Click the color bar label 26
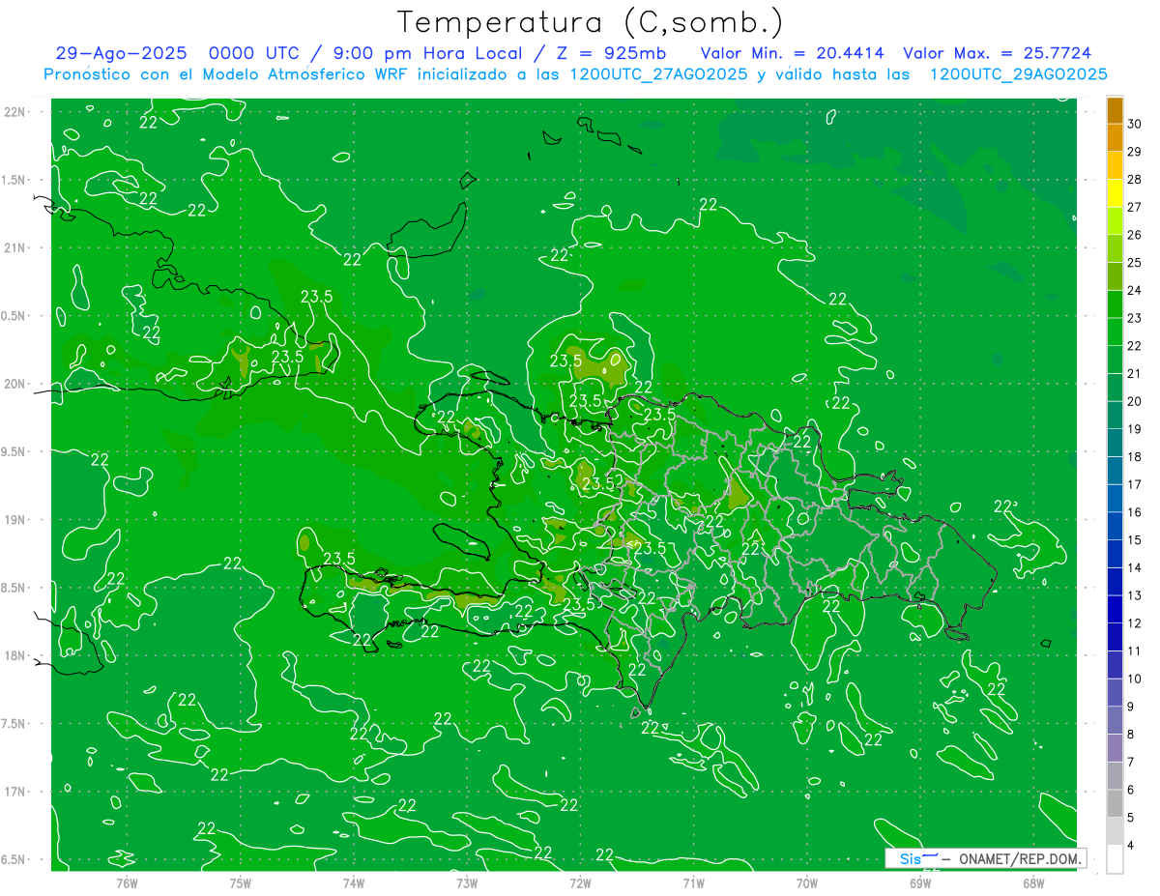1160x896 pixels. [1135, 235]
